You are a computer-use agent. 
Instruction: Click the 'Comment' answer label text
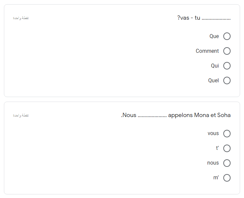tap(207, 51)
